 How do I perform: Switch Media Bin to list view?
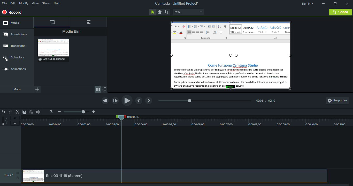pos(104,89)
